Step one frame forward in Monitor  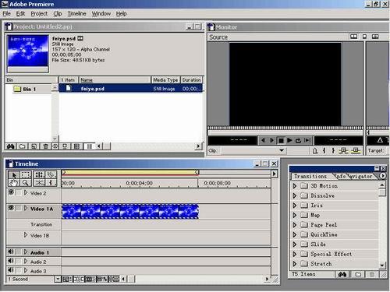271,140
